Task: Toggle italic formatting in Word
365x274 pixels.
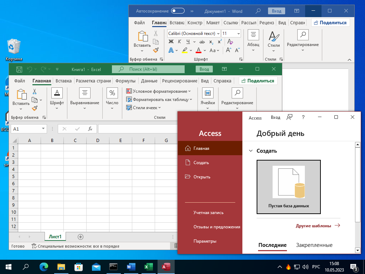Action: tap(179, 42)
